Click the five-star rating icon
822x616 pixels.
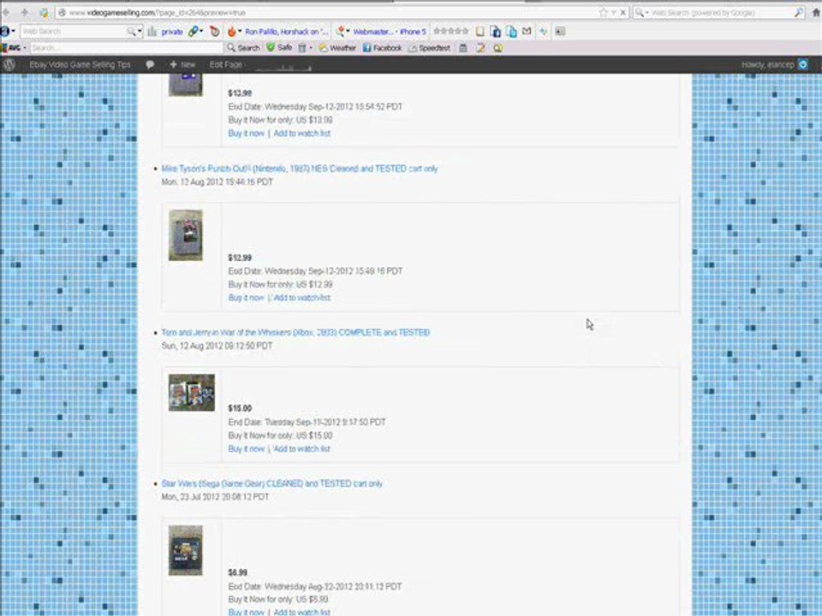pyautogui.click(x=451, y=31)
